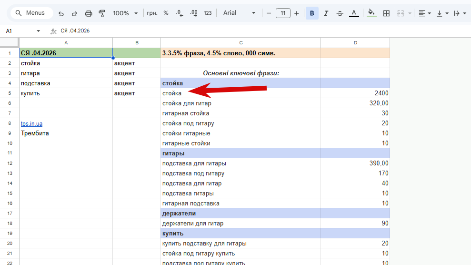Click the Borders icon
This screenshot has width=471, height=265.
pos(386,13)
